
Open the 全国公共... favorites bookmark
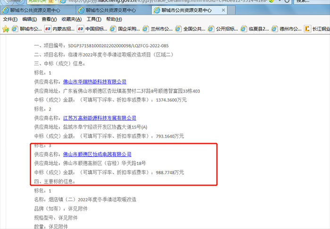point(190,29)
